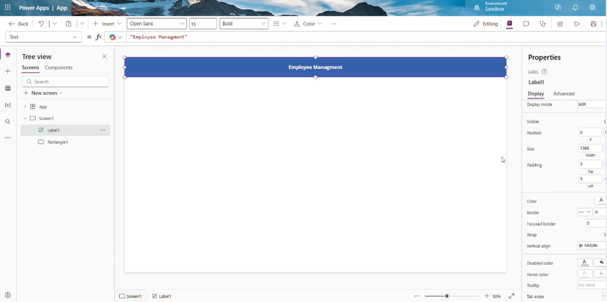Click New screen button
The image size is (607, 302).
(43, 93)
